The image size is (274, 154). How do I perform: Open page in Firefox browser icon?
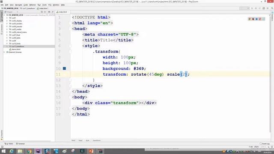tap(253, 19)
